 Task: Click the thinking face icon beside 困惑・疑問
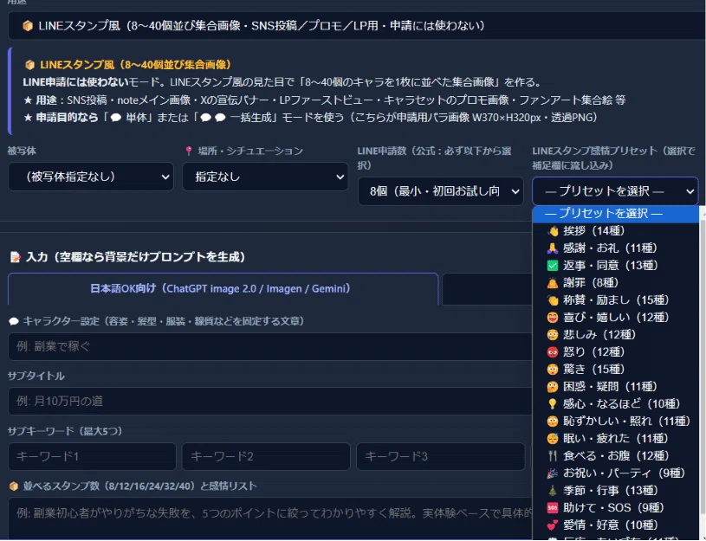click(553, 387)
